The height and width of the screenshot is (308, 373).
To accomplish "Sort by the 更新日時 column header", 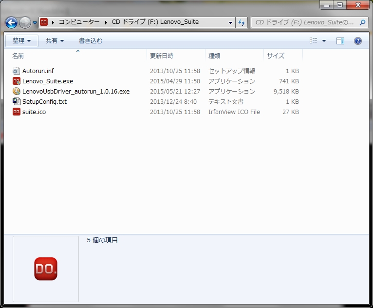I will [162, 56].
